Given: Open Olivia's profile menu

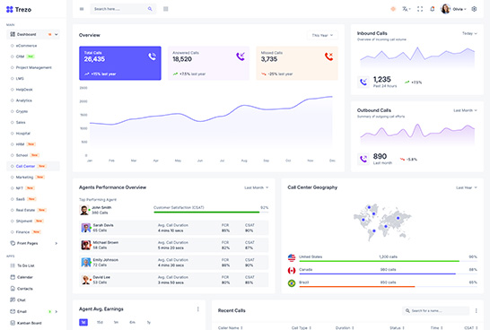Looking at the screenshot, I should click(453, 9).
